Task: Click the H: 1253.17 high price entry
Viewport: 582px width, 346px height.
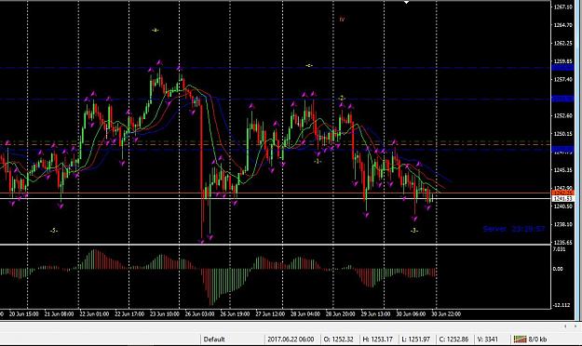Action: 377,339
